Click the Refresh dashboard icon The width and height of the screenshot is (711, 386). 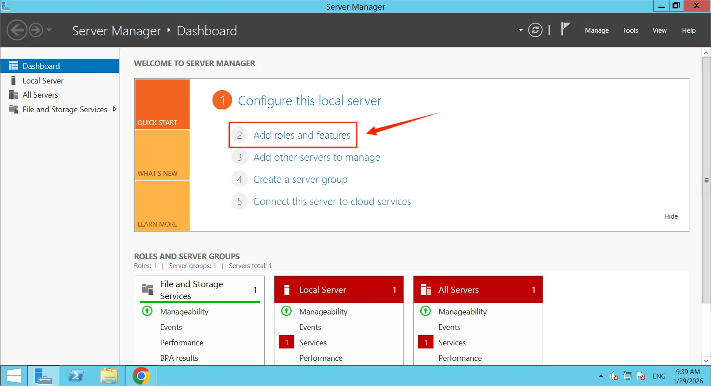[x=535, y=30]
